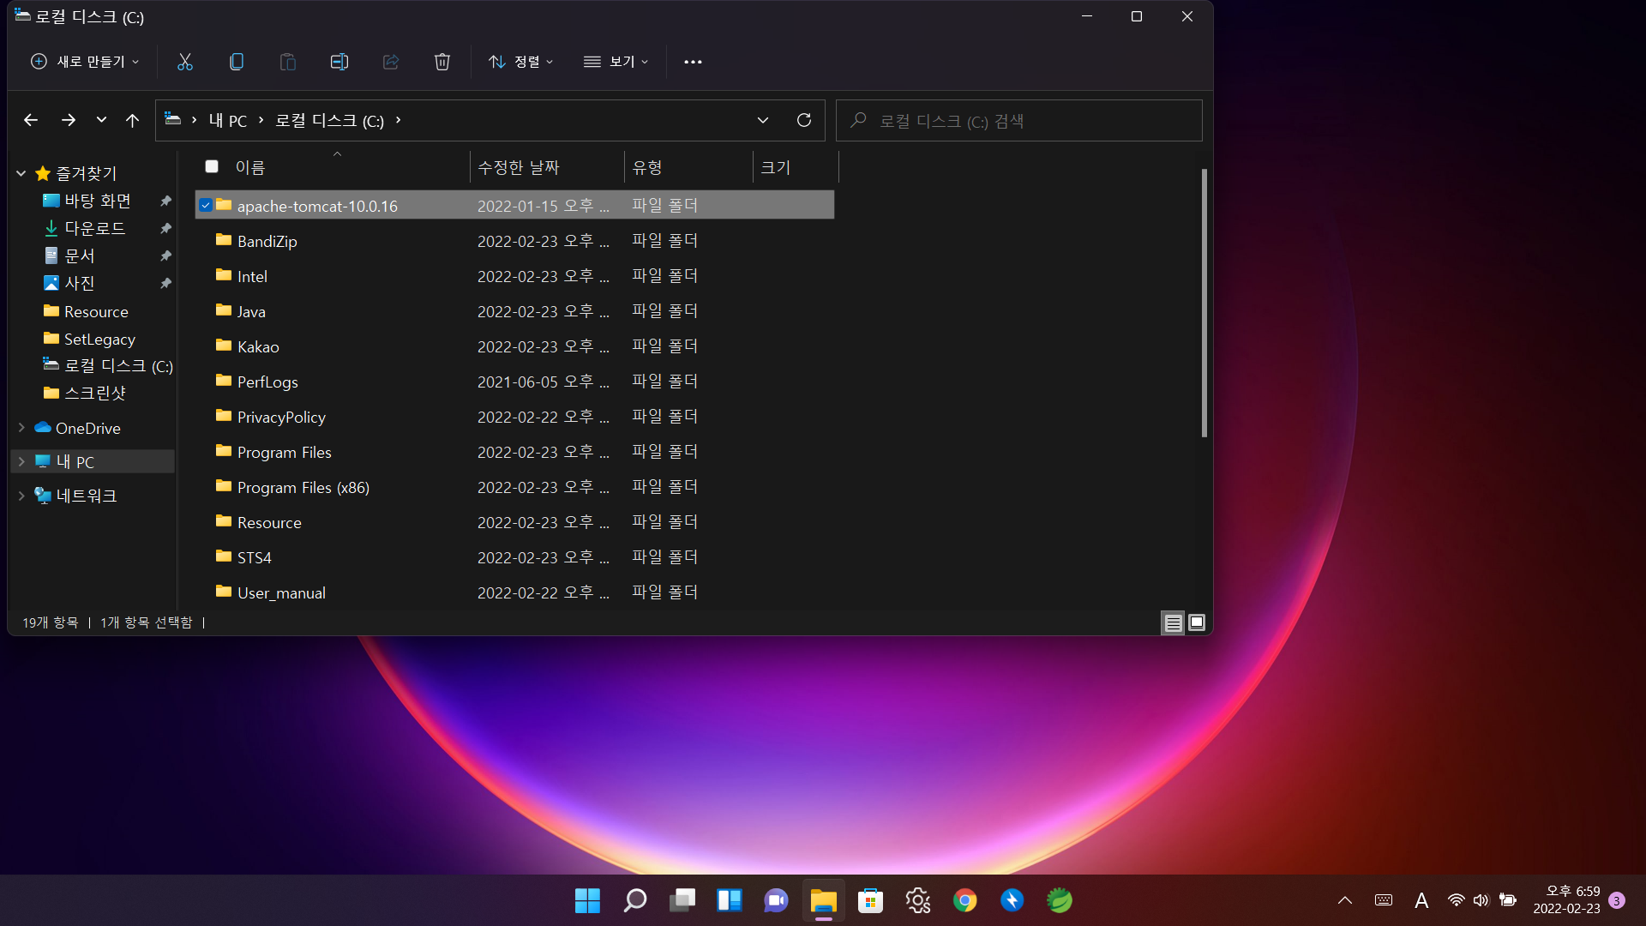This screenshot has height=926, width=1646.
Task: Click the Cut scissors icon
Action: point(184,62)
